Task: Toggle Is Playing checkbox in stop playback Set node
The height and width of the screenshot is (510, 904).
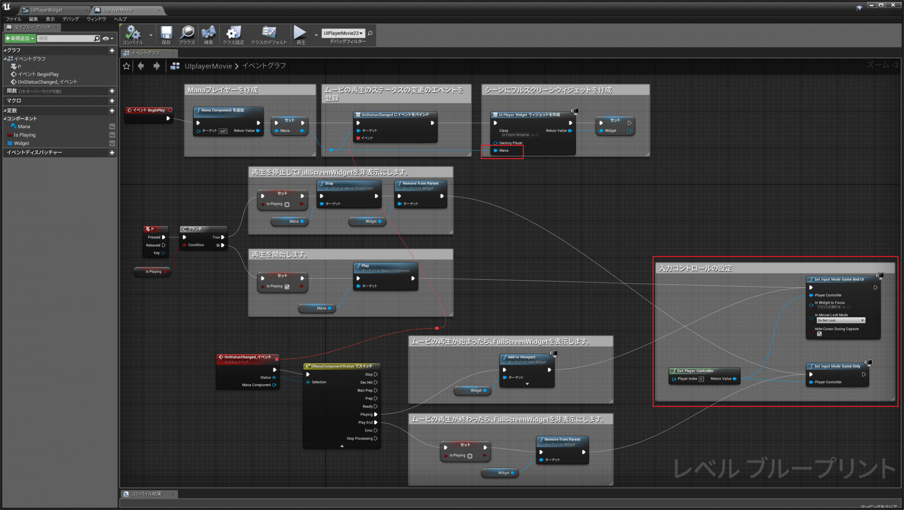Action: (287, 204)
